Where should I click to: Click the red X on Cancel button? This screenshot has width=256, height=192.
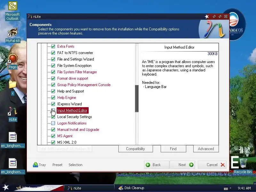tap(223, 165)
